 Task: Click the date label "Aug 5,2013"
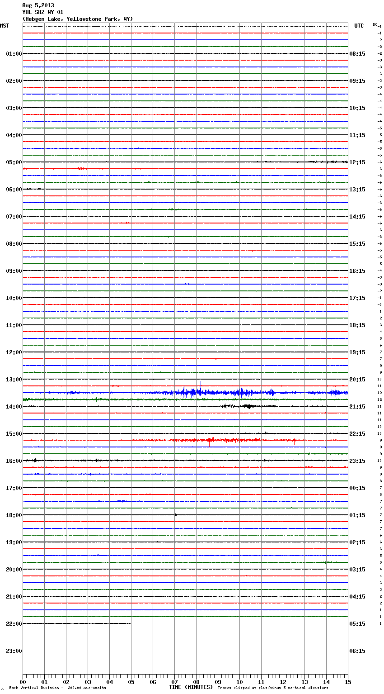tap(38, 5)
